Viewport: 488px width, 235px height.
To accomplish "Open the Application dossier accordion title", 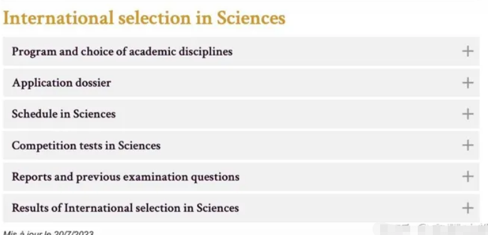I will coord(61,83).
